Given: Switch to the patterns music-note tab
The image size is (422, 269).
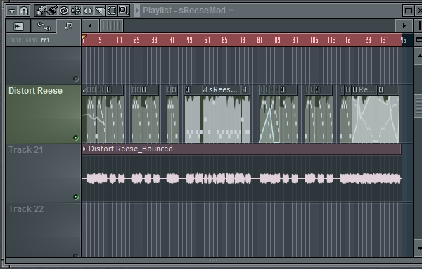Looking at the screenshot, I should coord(69,26).
